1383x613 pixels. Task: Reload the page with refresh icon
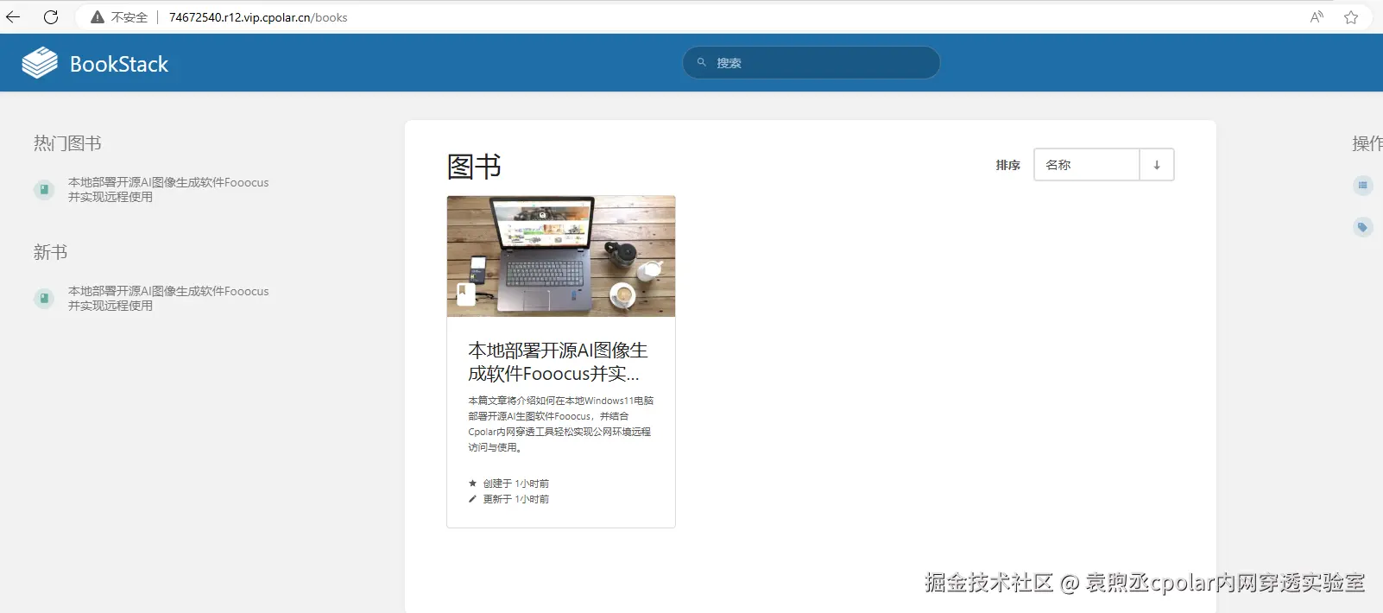pyautogui.click(x=51, y=17)
